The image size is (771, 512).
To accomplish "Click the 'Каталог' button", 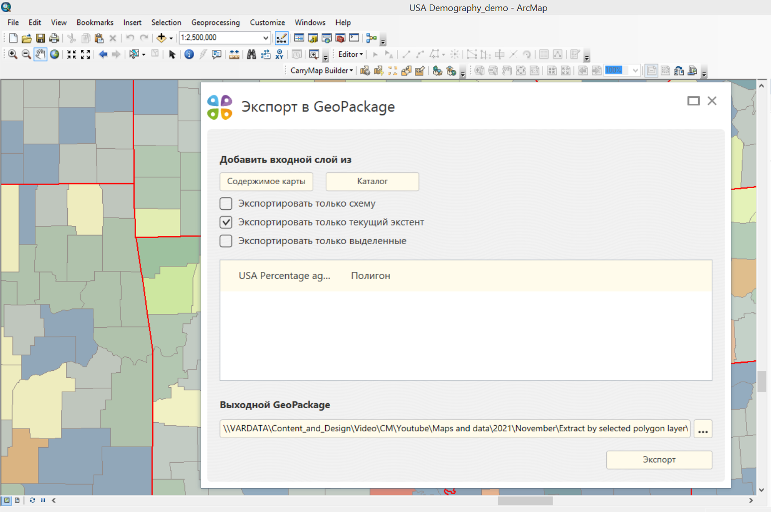I will click(372, 181).
